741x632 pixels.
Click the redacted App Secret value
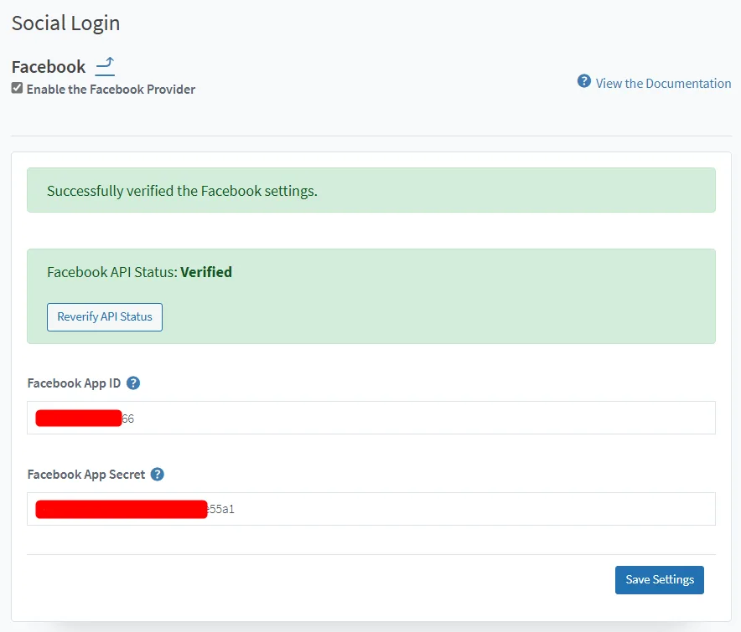pyautogui.click(x=120, y=508)
